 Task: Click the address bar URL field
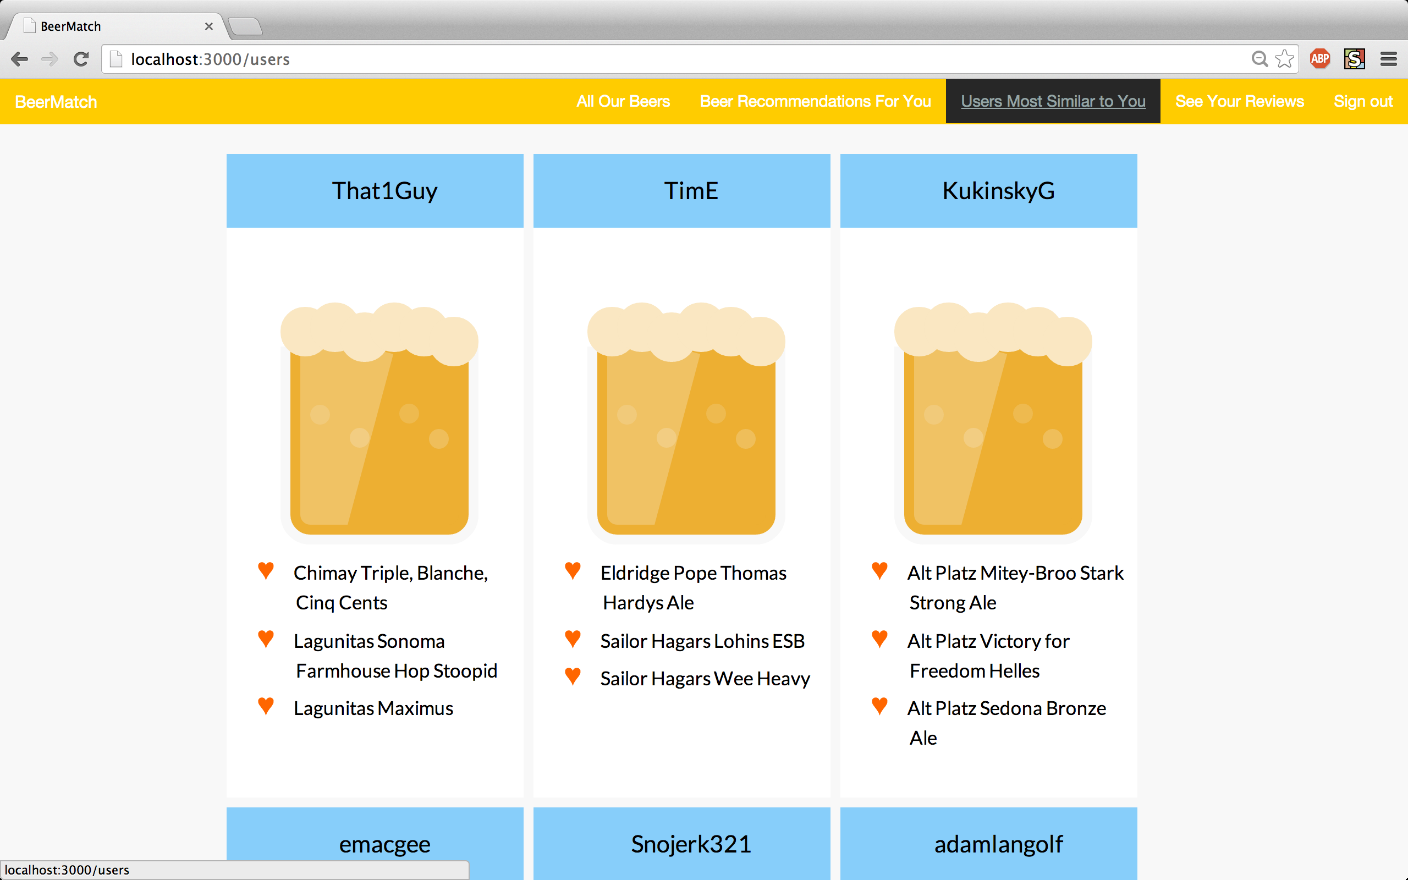(640, 59)
